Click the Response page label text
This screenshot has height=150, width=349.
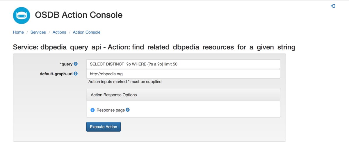tap(111, 110)
